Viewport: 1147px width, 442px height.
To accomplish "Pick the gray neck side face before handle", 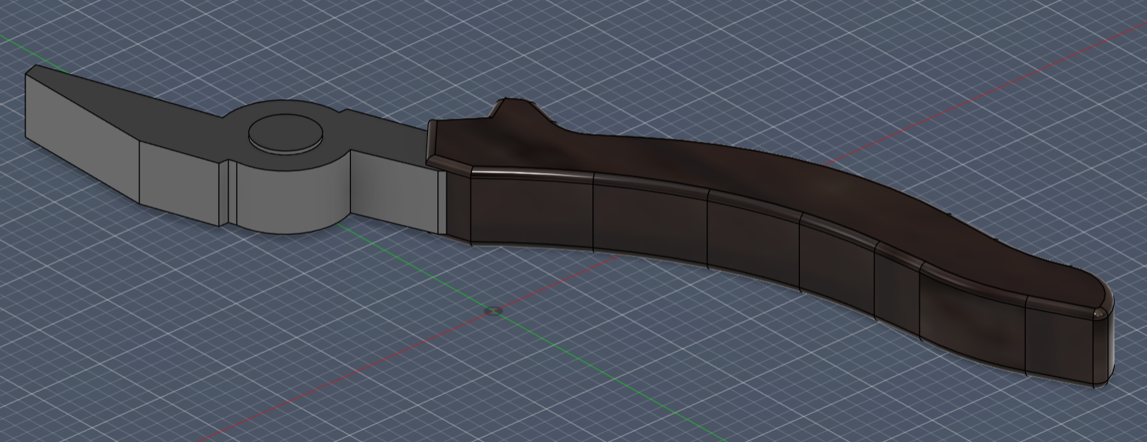I will coord(393,196).
